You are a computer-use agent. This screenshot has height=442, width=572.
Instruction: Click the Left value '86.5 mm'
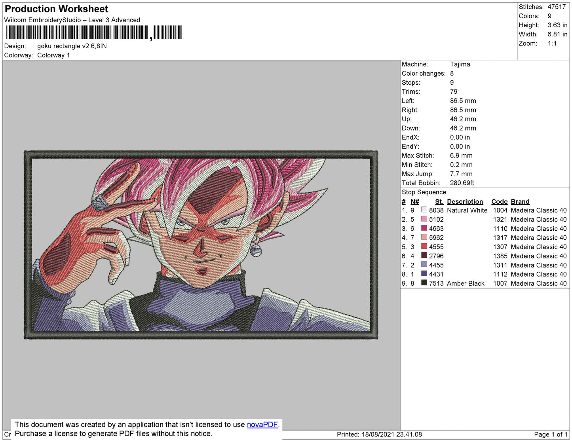point(463,101)
